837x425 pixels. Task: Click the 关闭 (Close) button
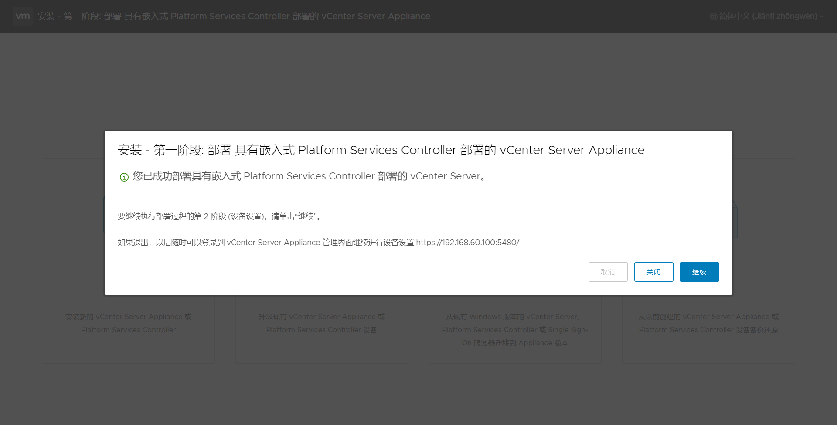pos(653,272)
